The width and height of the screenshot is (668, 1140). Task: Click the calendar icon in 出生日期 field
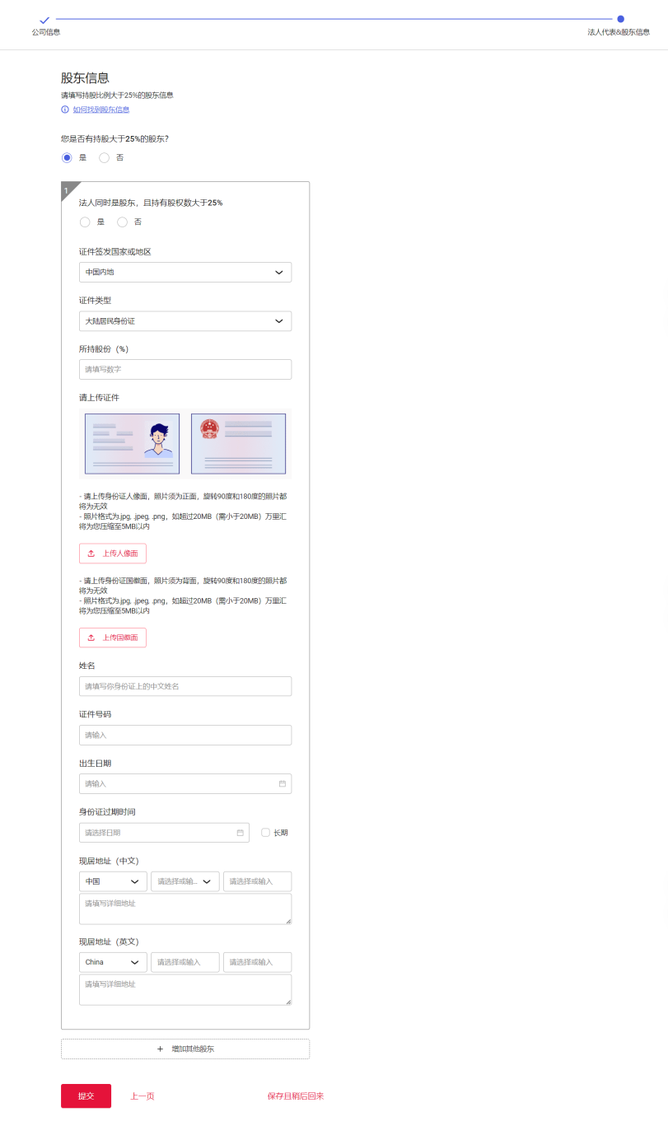[282, 783]
